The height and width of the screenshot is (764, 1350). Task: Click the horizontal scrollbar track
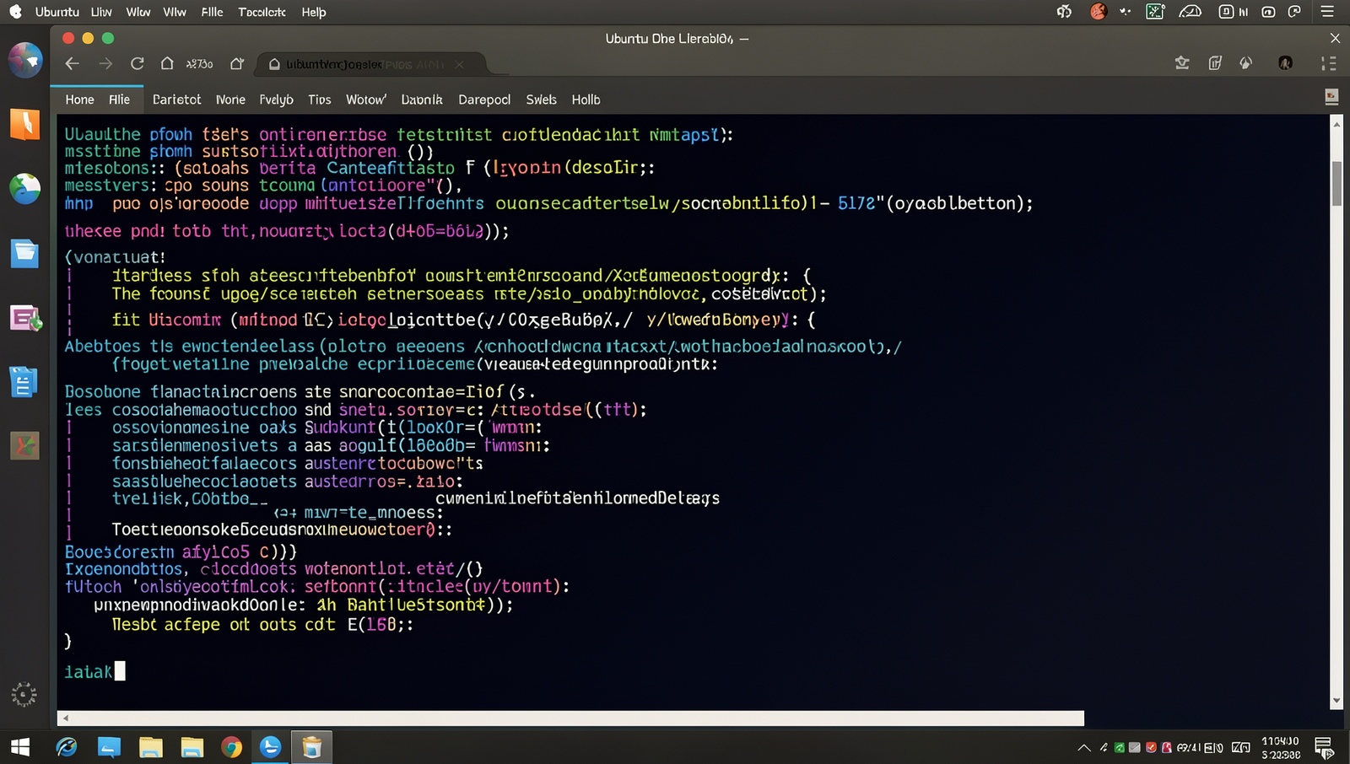tap(570, 718)
